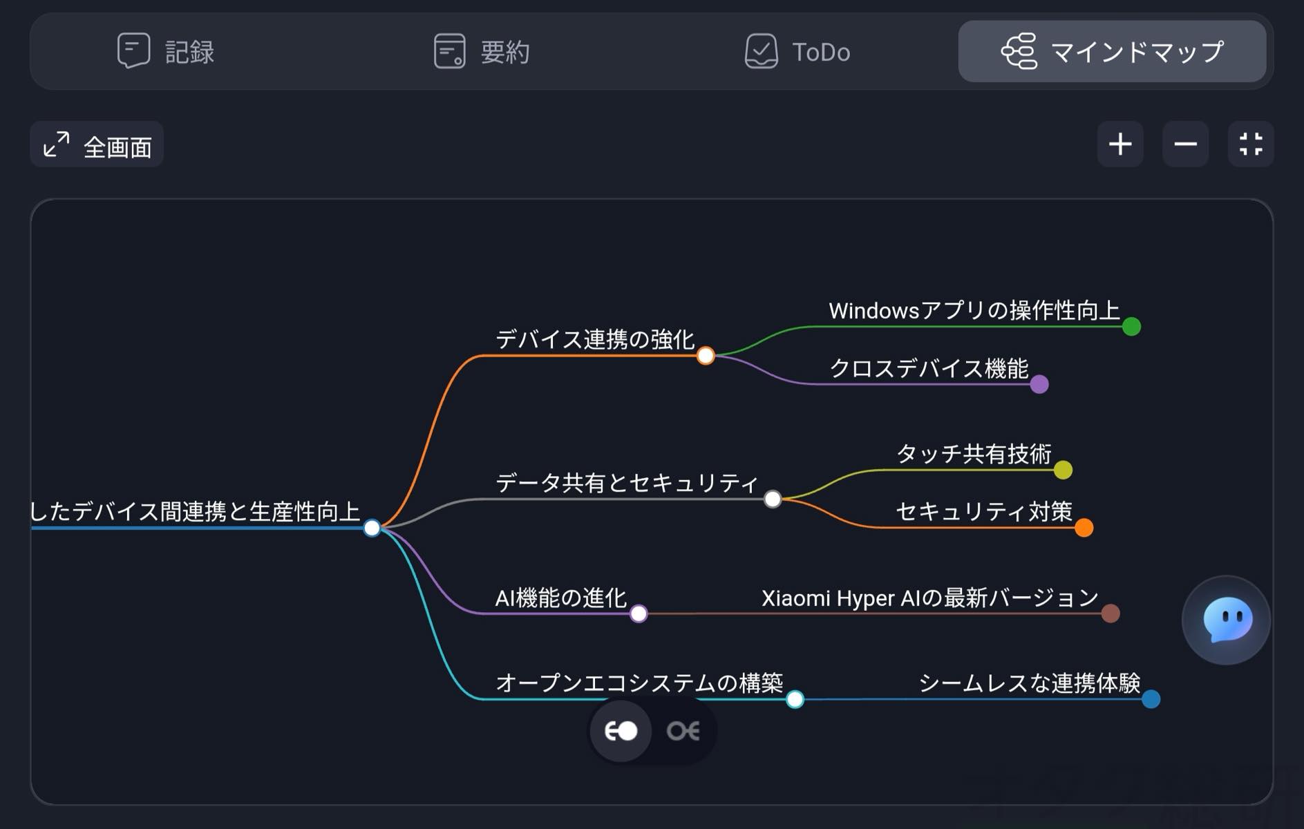Viewport: 1304px width, 829px height.
Task: Click the Windowsアプリの操作性向上 node label
Action: pyautogui.click(x=974, y=311)
